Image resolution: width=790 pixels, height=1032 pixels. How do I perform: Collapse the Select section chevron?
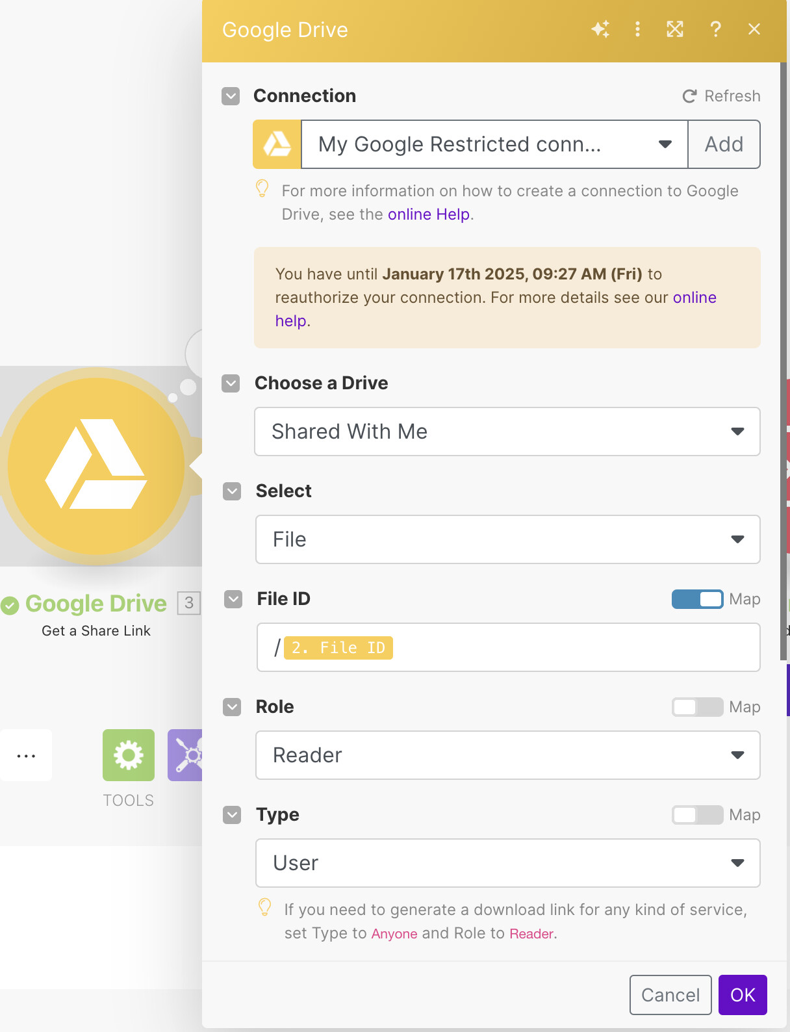[232, 491]
